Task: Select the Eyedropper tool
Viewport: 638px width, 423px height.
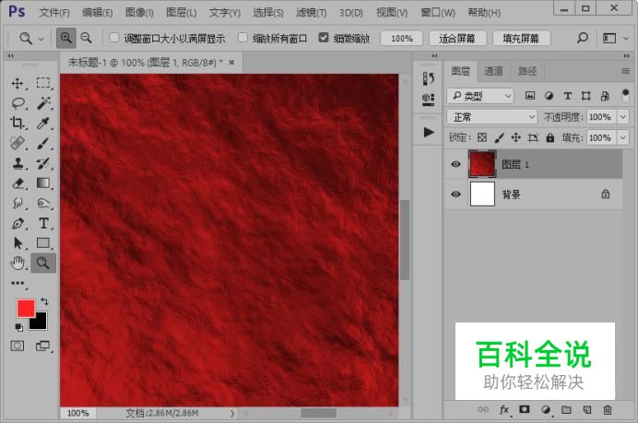Action: click(43, 123)
